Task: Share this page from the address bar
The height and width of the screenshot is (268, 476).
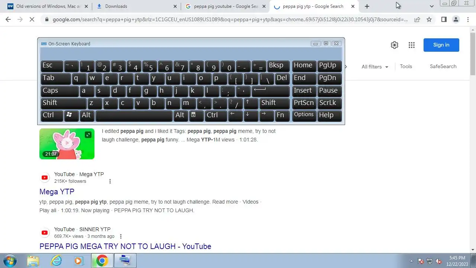Action: tap(417, 19)
